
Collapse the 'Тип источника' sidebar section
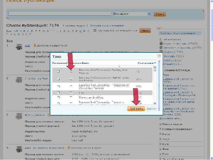pos(160,39)
